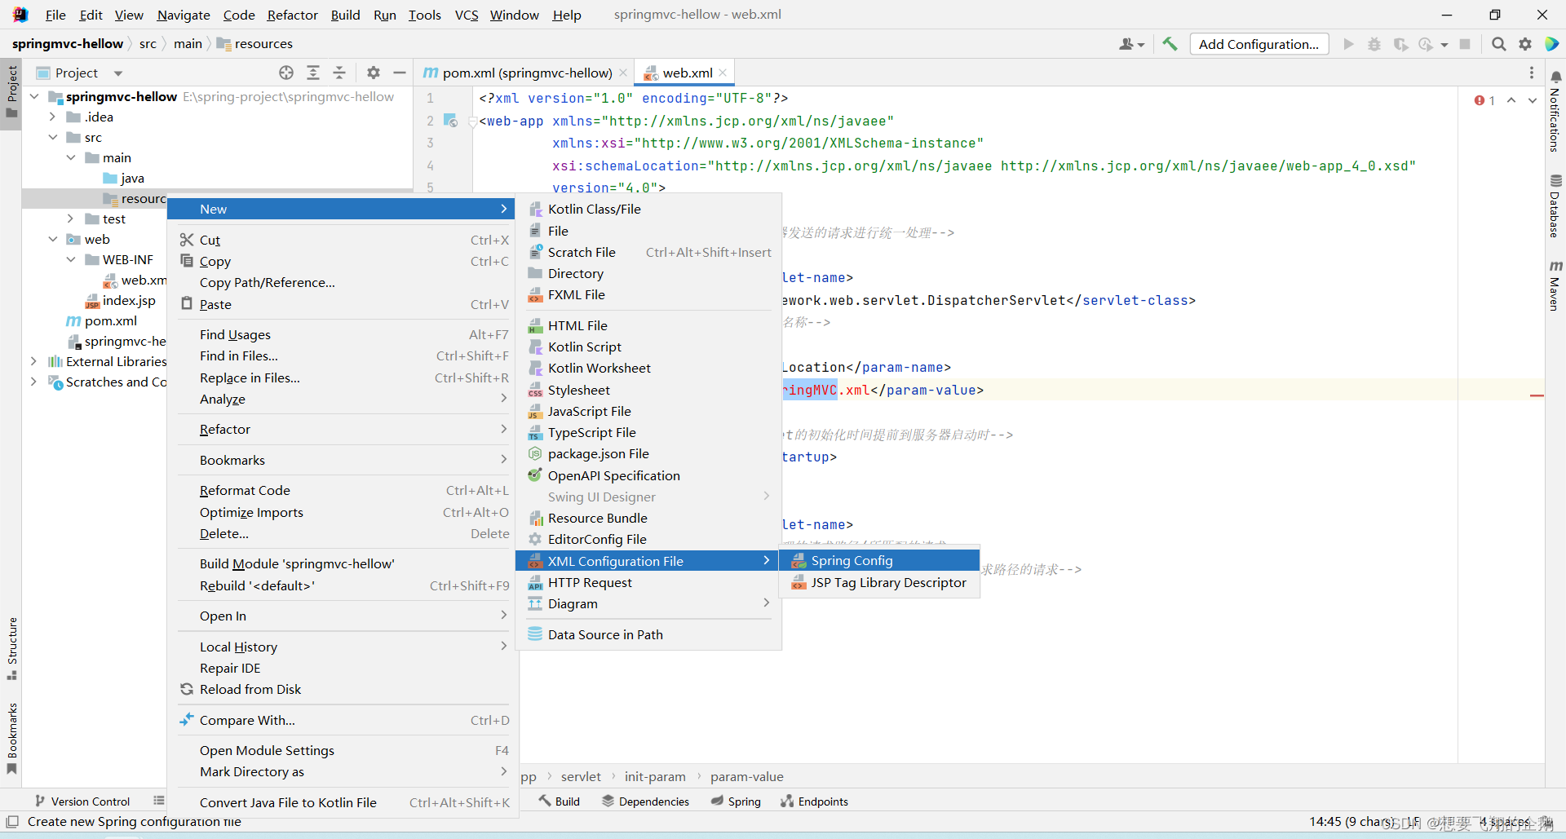1566x839 pixels.
Task: Collapse the src folder
Action: coord(52,137)
